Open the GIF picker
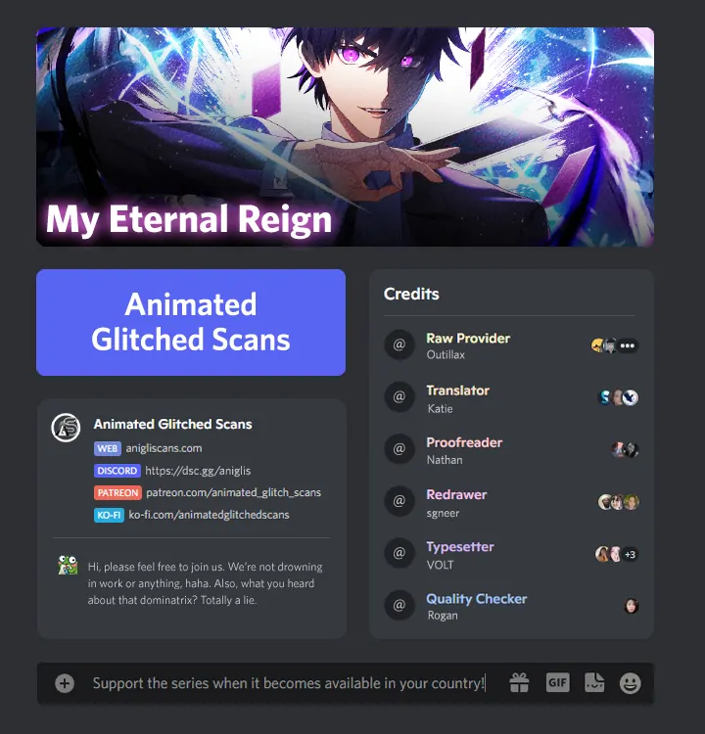 pyautogui.click(x=557, y=682)
